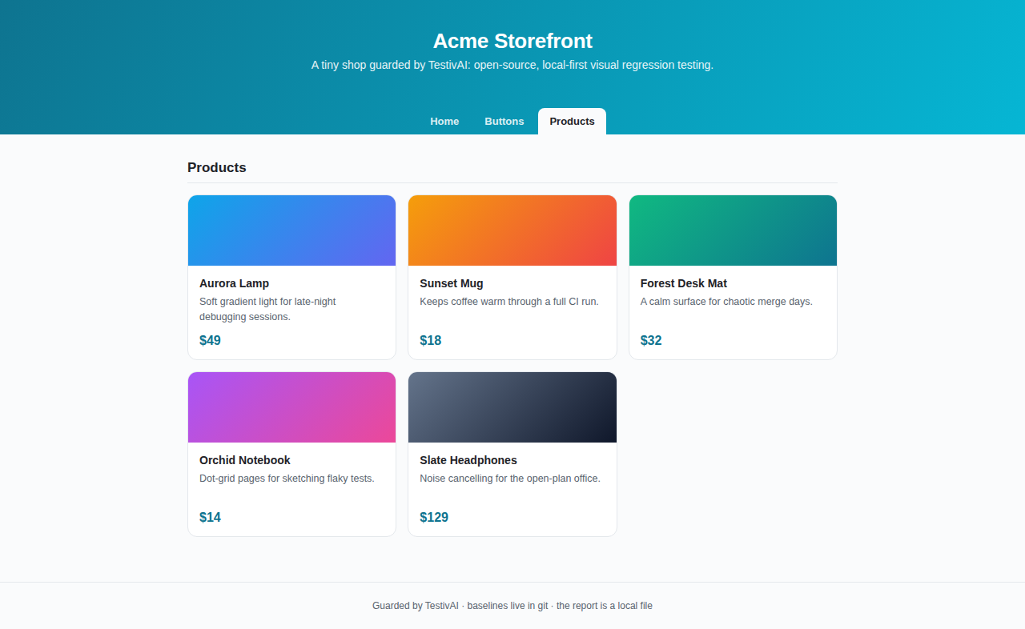Switch to the Buttons tab
Screen dimensions: 1025x629
[x=504, y=122]
